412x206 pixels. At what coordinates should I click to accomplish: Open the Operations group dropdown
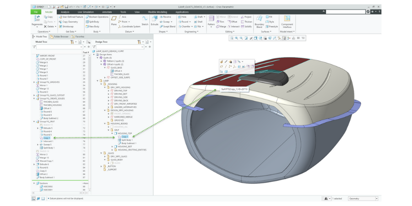(x=44, y=32)
